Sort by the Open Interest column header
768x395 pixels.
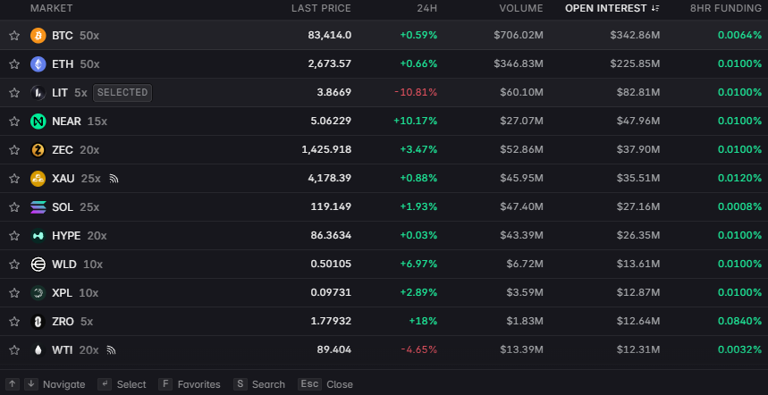click(606, 8)
